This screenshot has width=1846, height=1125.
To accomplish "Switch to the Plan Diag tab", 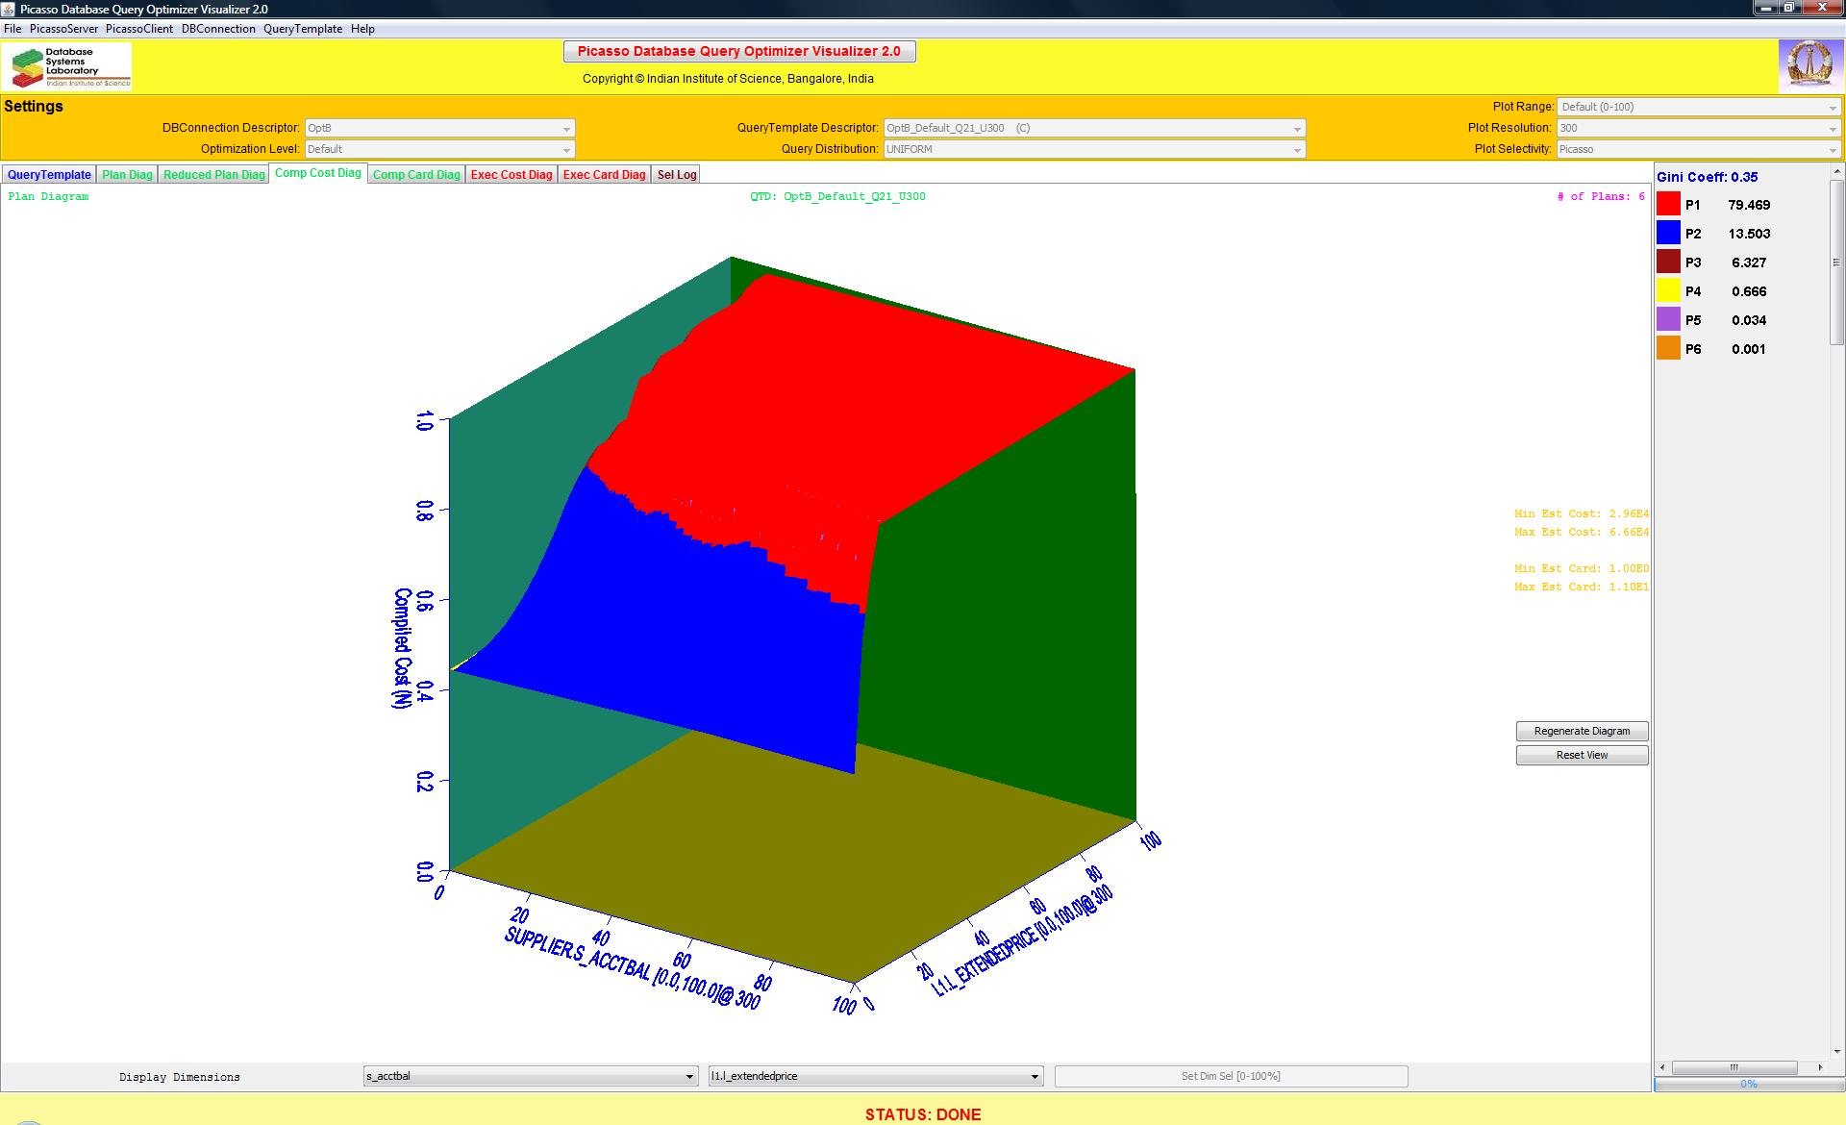I will click(x=127, y=174).
